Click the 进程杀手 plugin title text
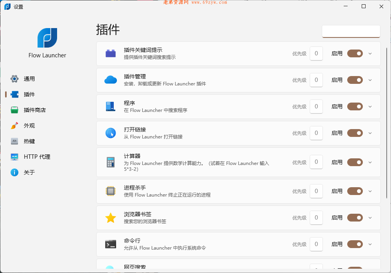 point(135,188)
